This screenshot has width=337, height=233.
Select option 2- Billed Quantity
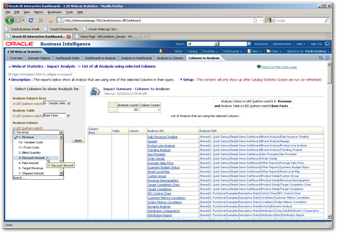[x=36, y=152]
